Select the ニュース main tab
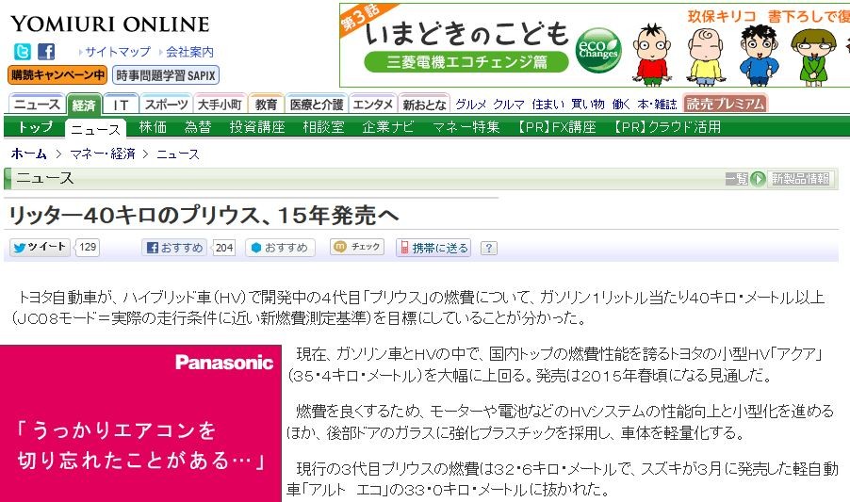This screenshot has height=502, width=850. [37, 104]
